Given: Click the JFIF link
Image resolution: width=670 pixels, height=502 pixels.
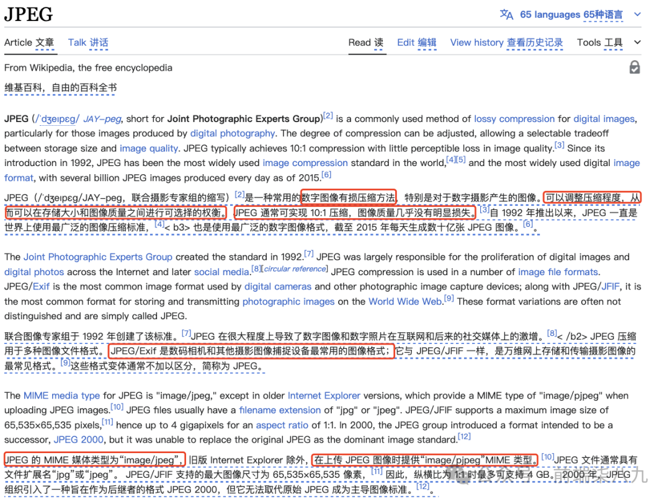Looking at the screenshot, I should 610,286.
